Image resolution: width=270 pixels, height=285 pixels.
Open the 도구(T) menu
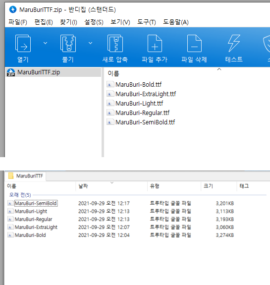pos(147,22)
